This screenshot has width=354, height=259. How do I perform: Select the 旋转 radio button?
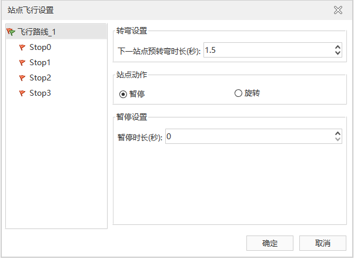(x=238, y=93)
